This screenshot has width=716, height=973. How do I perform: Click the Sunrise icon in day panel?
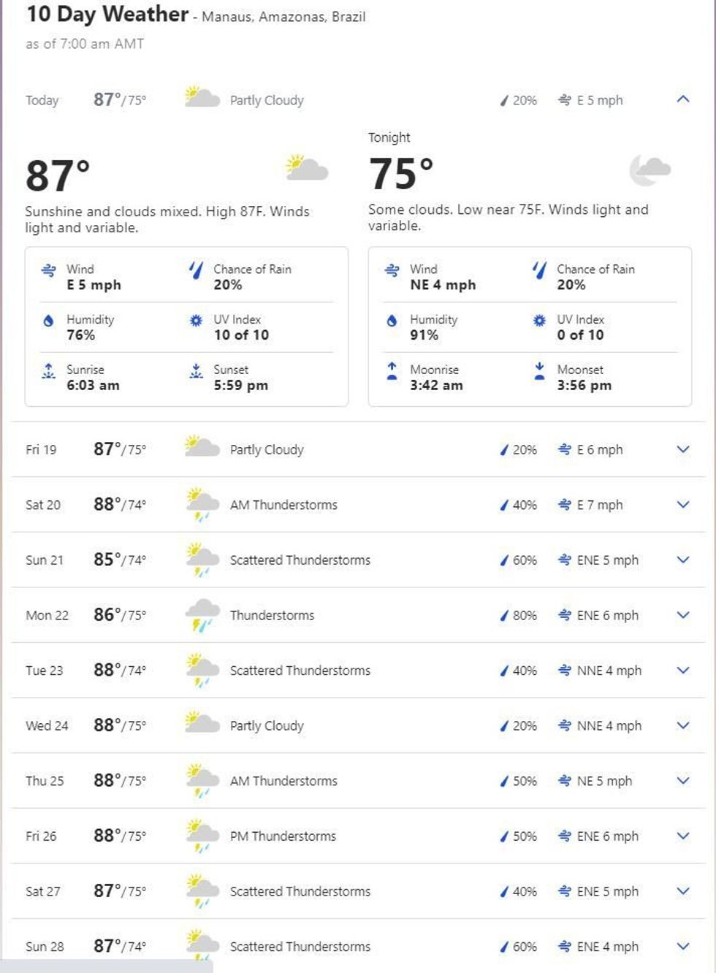tap(48, 372)
